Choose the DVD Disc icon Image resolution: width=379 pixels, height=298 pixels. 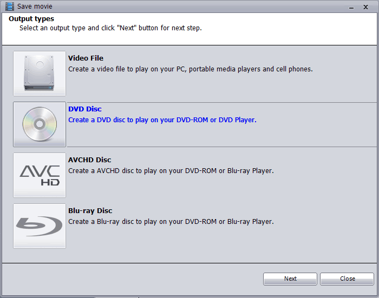[x=40, y=124]
